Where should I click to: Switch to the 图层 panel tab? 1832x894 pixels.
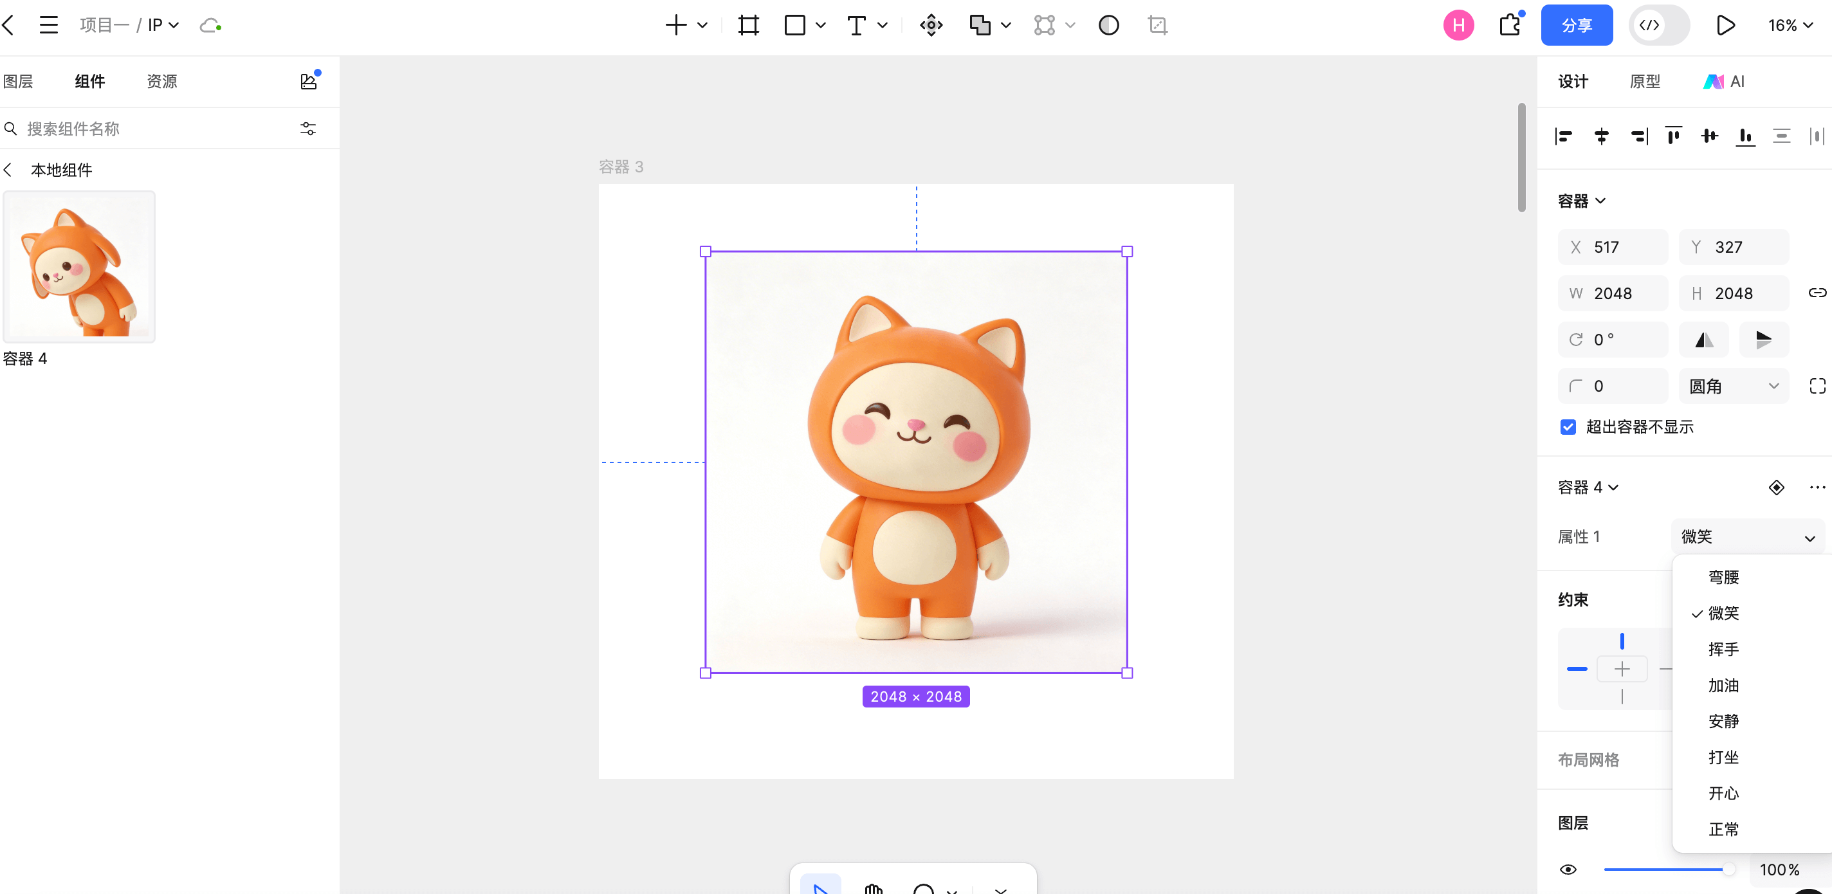click(x=18, y=80)
